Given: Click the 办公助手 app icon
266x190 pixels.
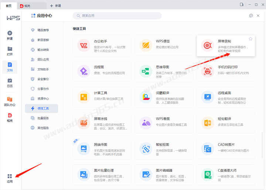Looking at the screenshot, I should 83,45.
